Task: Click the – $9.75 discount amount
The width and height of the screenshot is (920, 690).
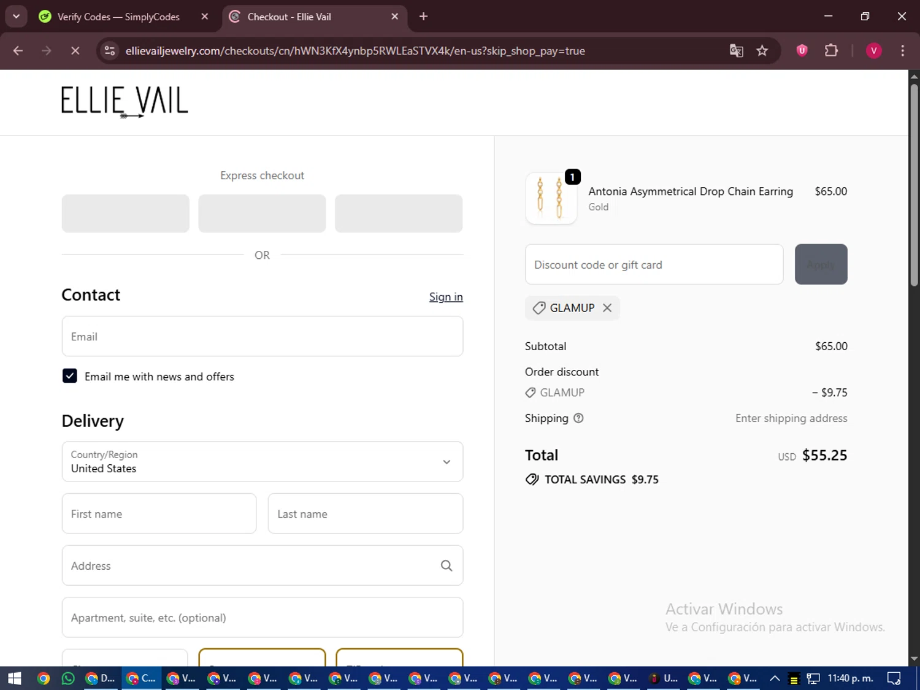Action: pos(829,393)
